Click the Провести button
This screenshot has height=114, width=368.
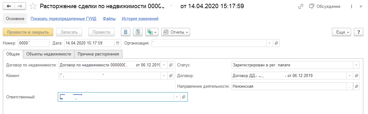coord(101,32)
